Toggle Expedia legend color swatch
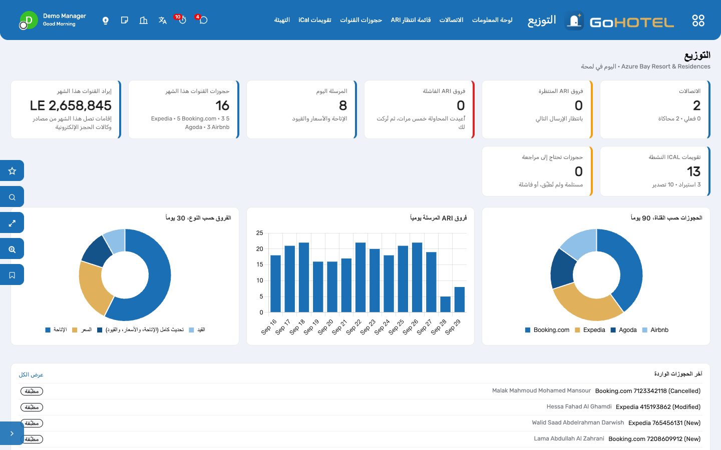 577,330
